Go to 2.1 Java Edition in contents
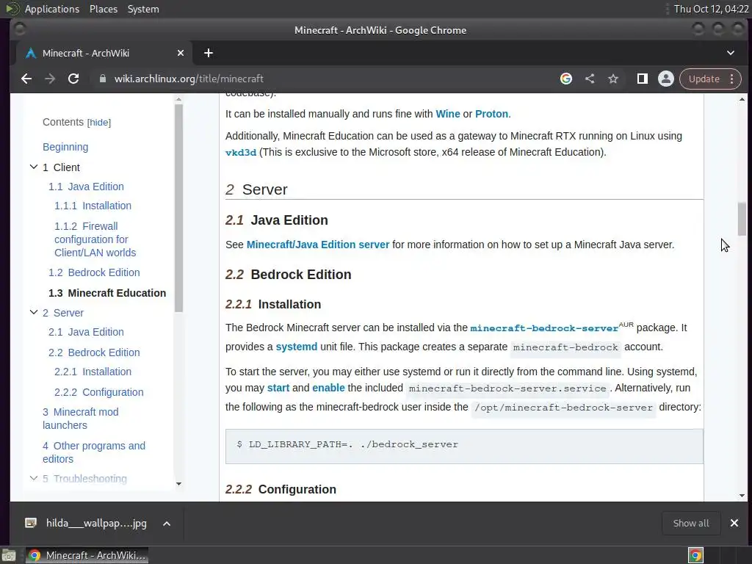Screen dimensions: 752x564 point(87,332)
